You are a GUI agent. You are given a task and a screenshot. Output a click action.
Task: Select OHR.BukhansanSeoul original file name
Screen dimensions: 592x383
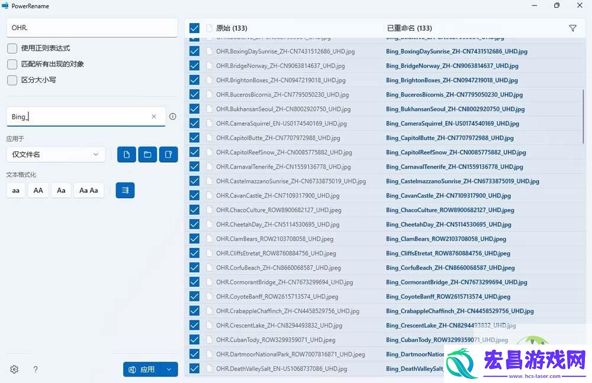283,109
